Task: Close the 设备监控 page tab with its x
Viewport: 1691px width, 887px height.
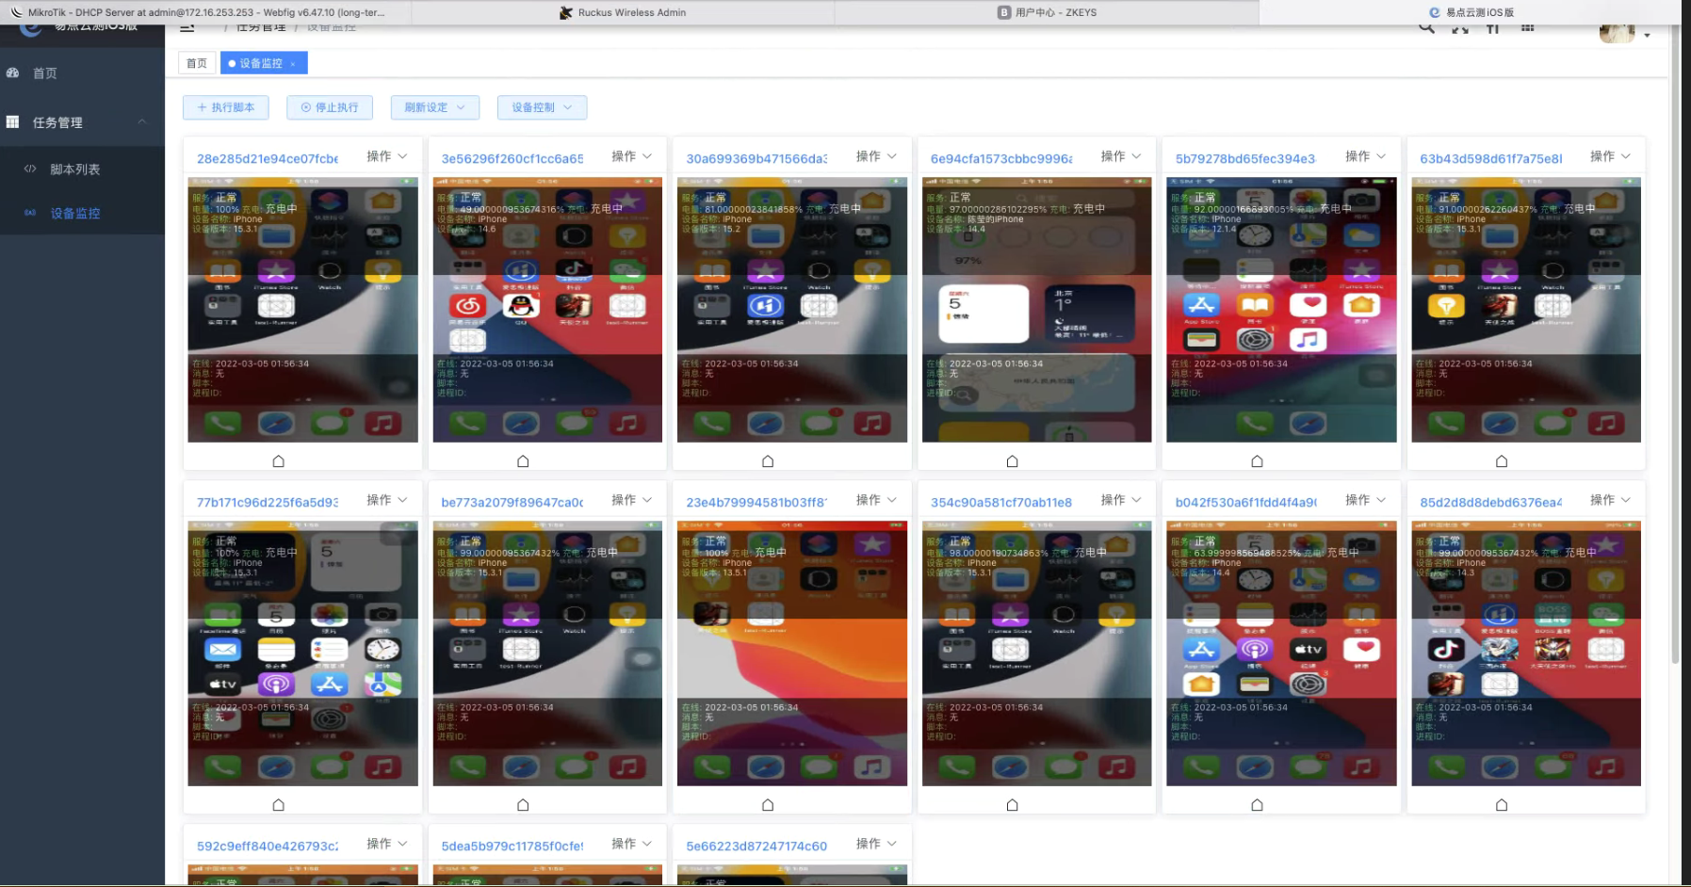Action: pyautogui.click(x=293, y=64)
